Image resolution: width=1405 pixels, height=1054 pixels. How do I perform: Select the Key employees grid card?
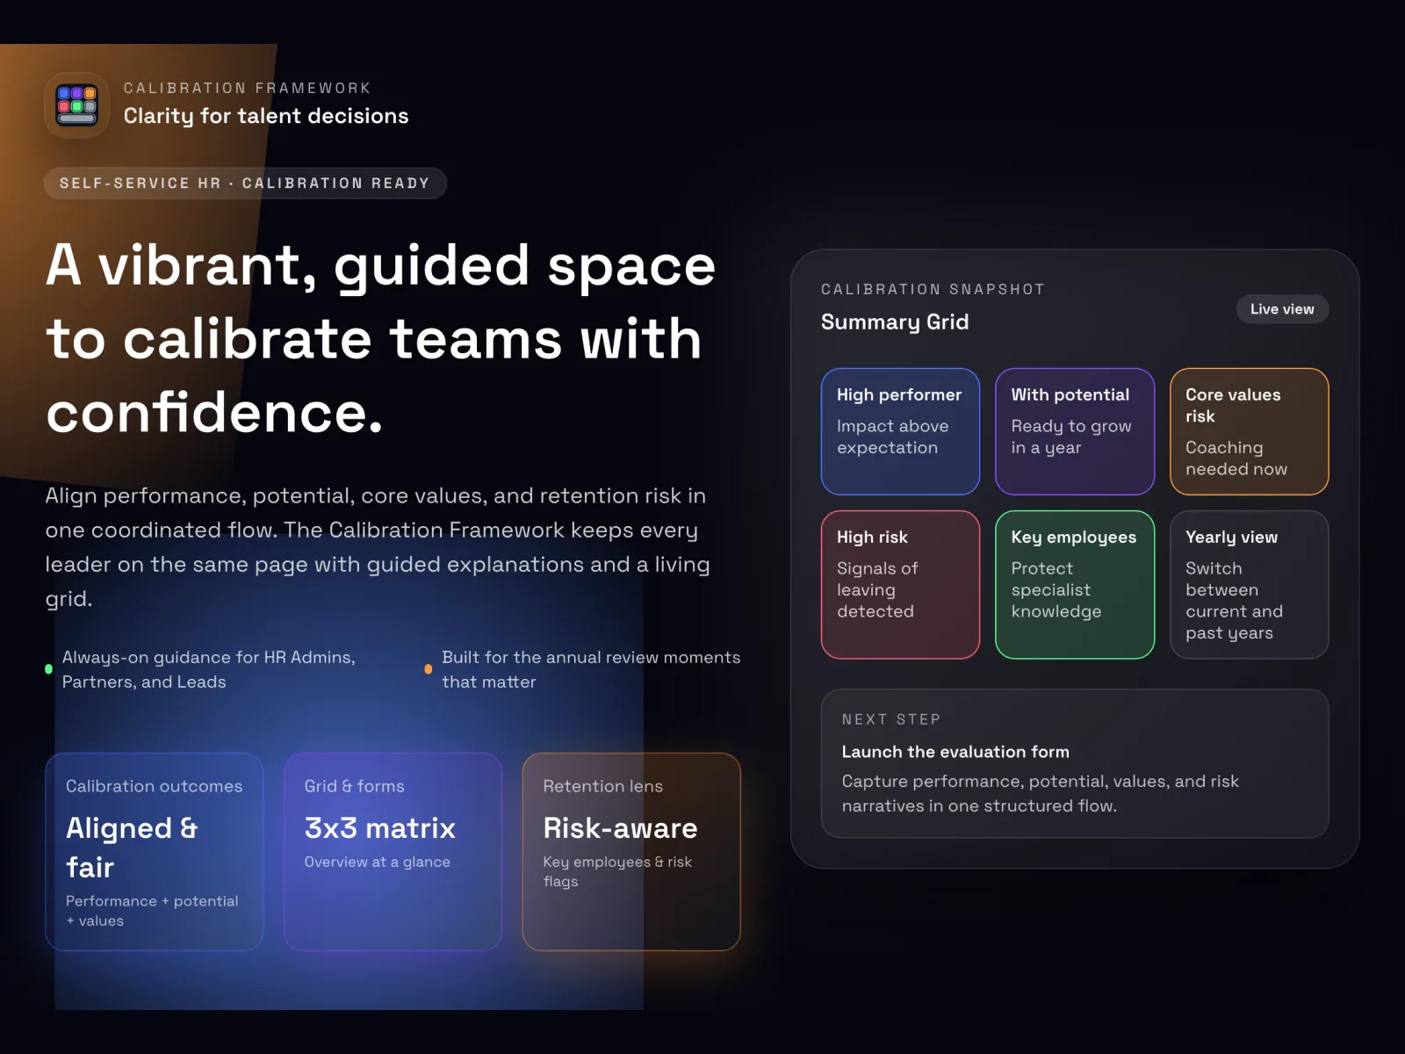(1073, 584)
